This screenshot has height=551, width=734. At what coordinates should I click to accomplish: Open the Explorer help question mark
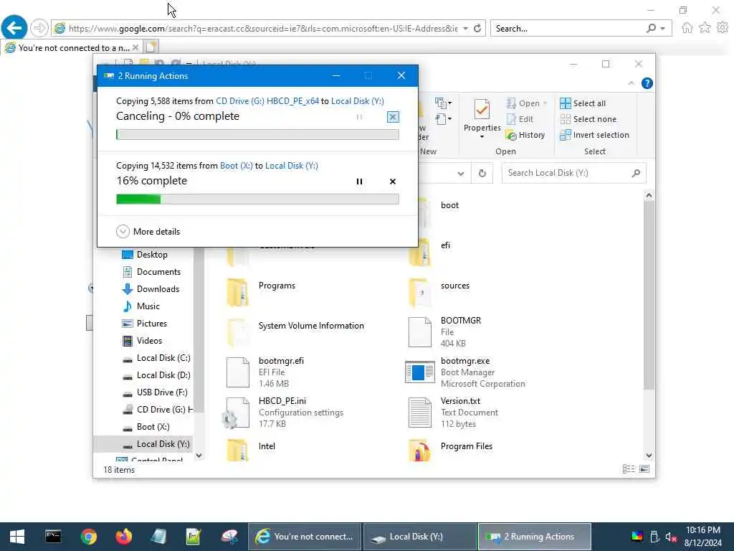coord(647,83)
